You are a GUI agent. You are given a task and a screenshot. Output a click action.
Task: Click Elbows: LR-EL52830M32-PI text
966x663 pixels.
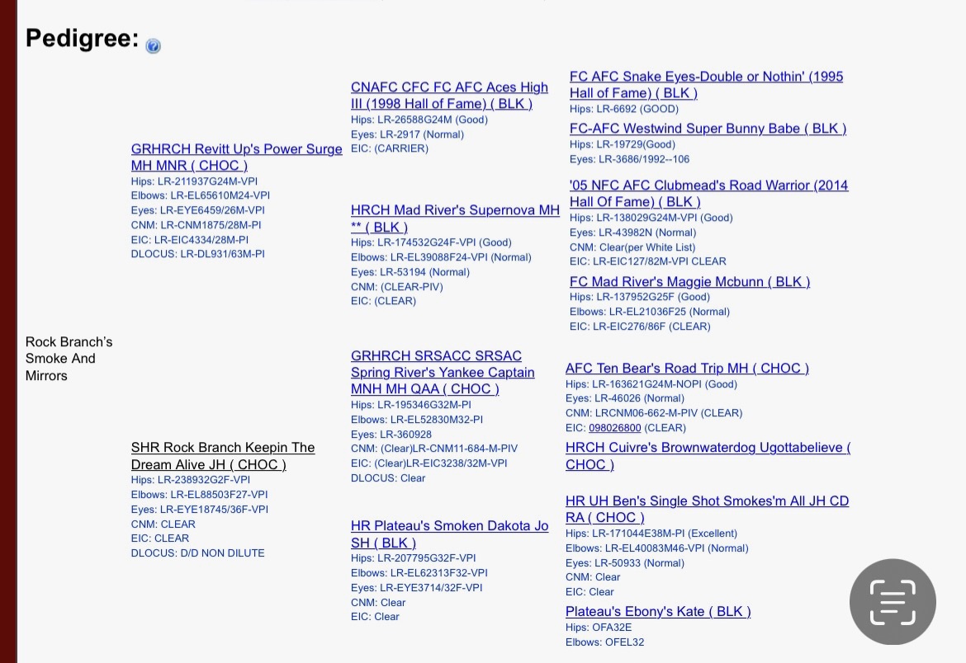(x=416, y=419)
